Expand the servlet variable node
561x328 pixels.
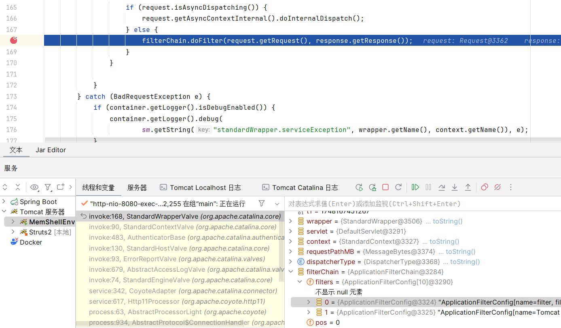click(x=290, y=231)
